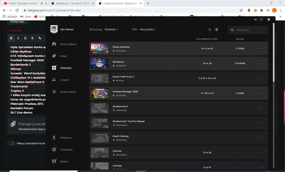
Task: Open the Unreal Engine icon
Action: click(54, 92)
